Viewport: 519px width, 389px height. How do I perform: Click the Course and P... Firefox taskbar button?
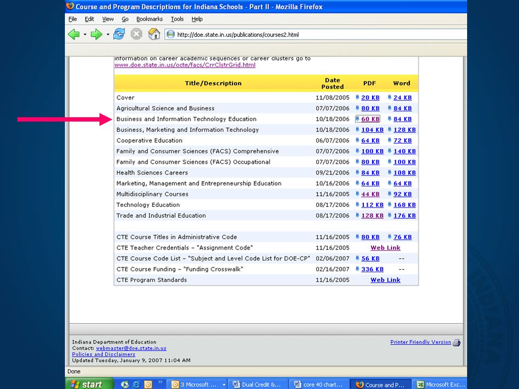(x=381, y=384)
